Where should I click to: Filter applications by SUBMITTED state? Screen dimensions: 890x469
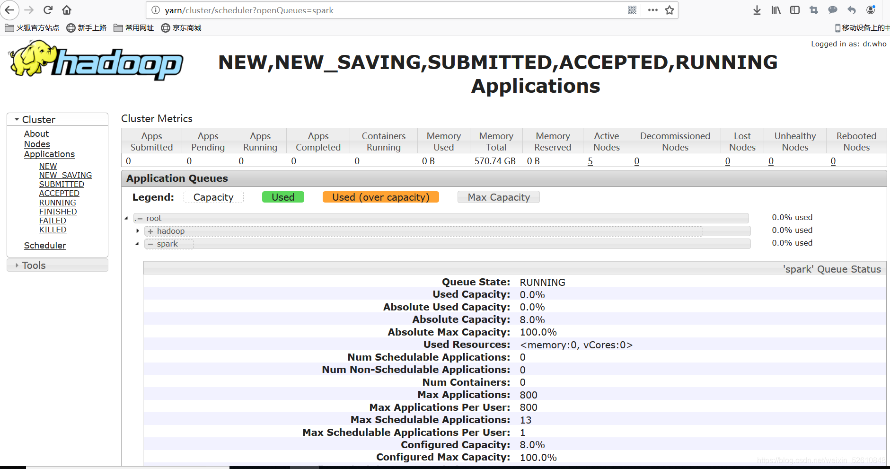click(62, 184)
